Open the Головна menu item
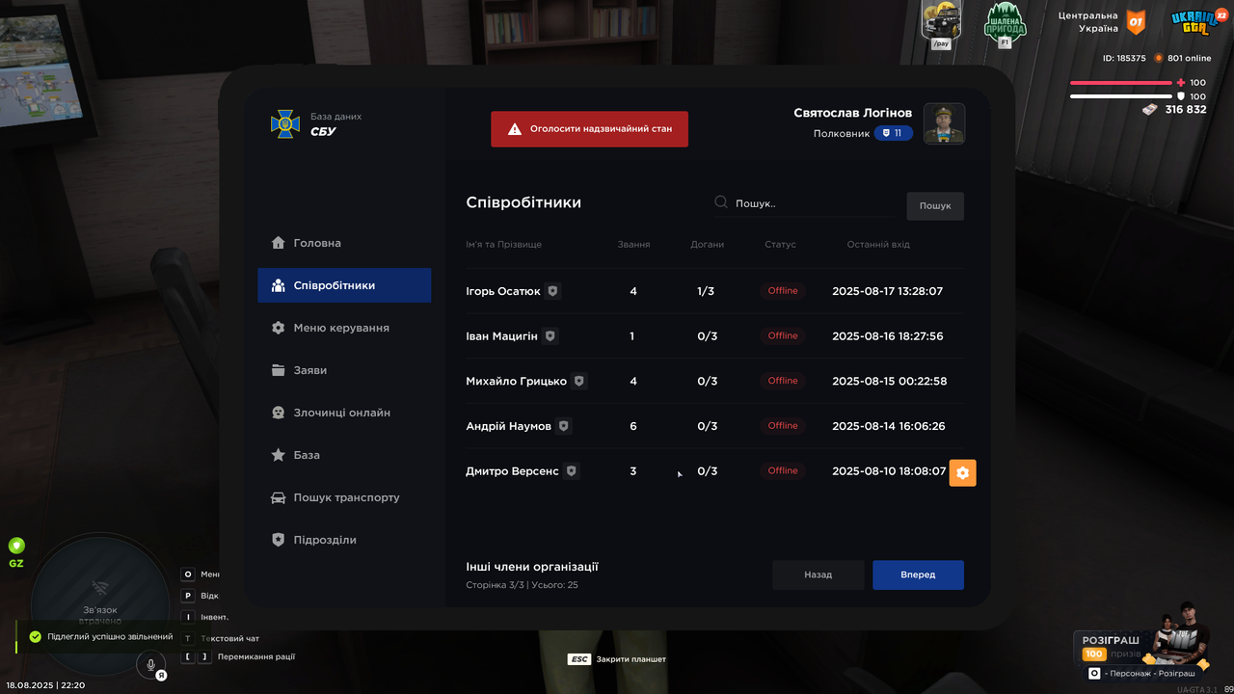 (x=344, y=243)
